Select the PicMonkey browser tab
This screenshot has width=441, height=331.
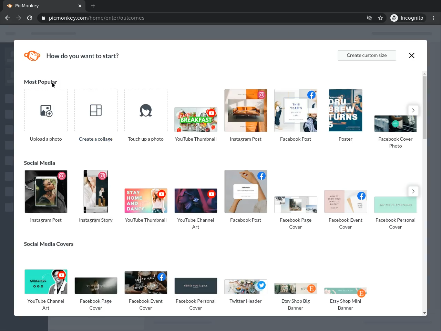(x=44, y=6)
